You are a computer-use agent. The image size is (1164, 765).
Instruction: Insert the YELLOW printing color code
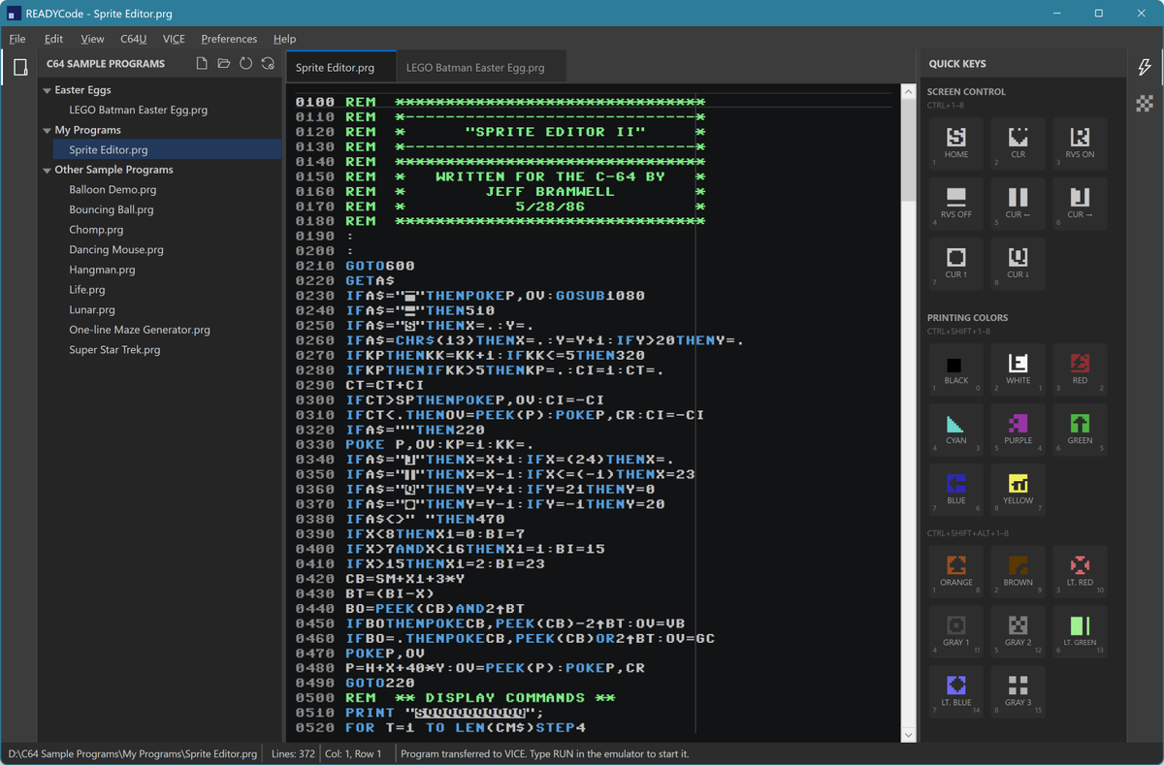click(x=1018, y=490)
